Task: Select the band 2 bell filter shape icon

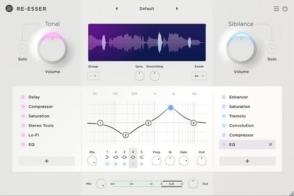Action: point(116,157)
